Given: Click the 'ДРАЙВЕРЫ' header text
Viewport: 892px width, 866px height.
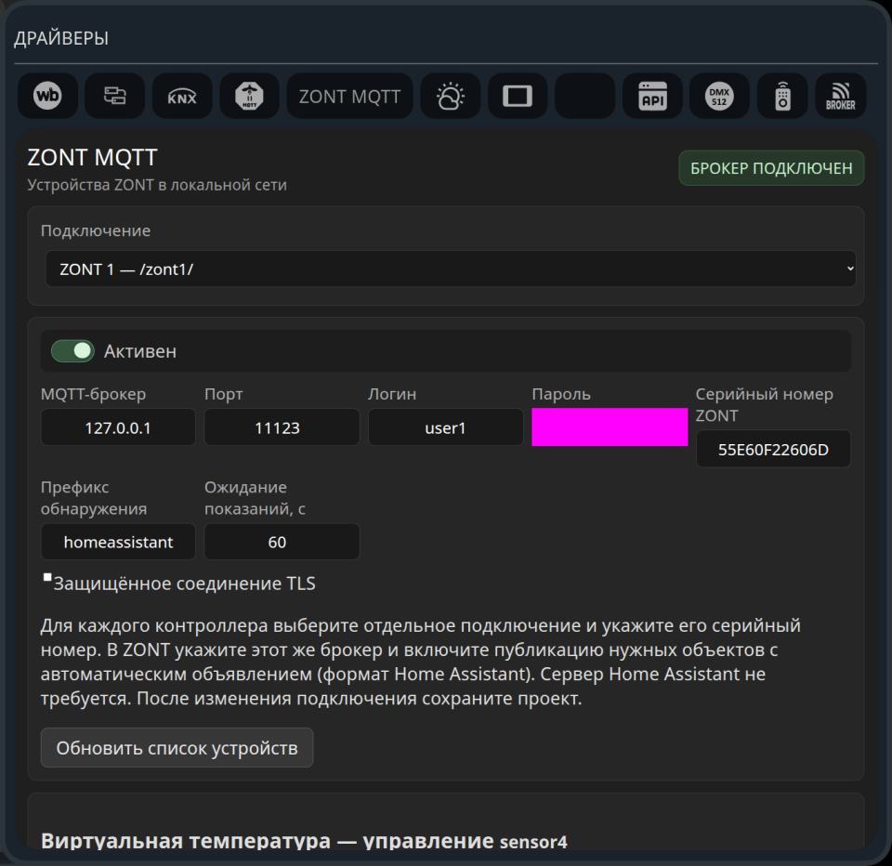Looking at the screenshot, I should pyautogui.click(x=61, y=38).
